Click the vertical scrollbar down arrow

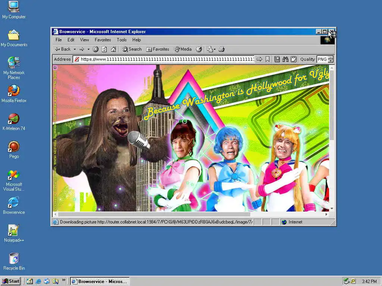tap(332, 209)
